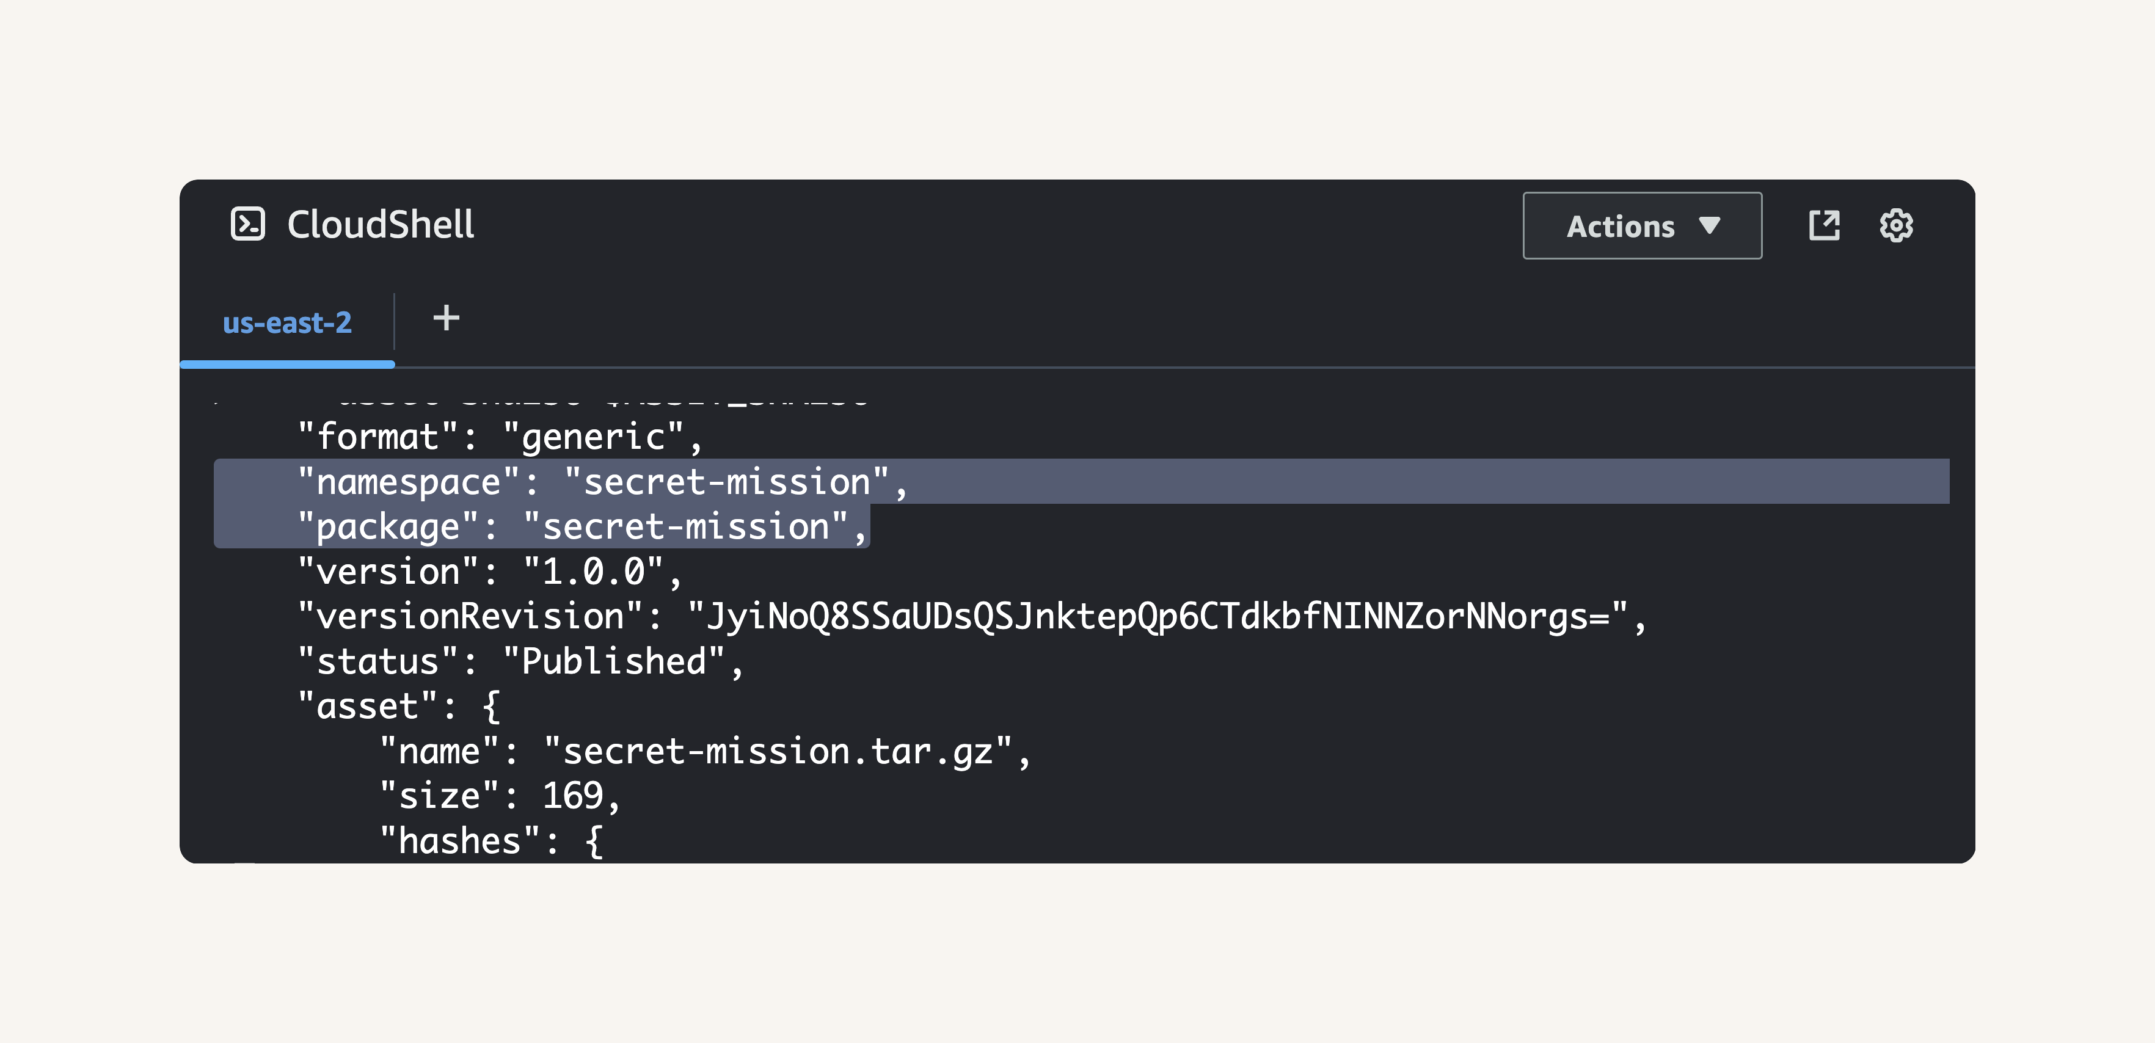
Task: Expand the Actions dropdown arrow
Action: point(1710,226)
